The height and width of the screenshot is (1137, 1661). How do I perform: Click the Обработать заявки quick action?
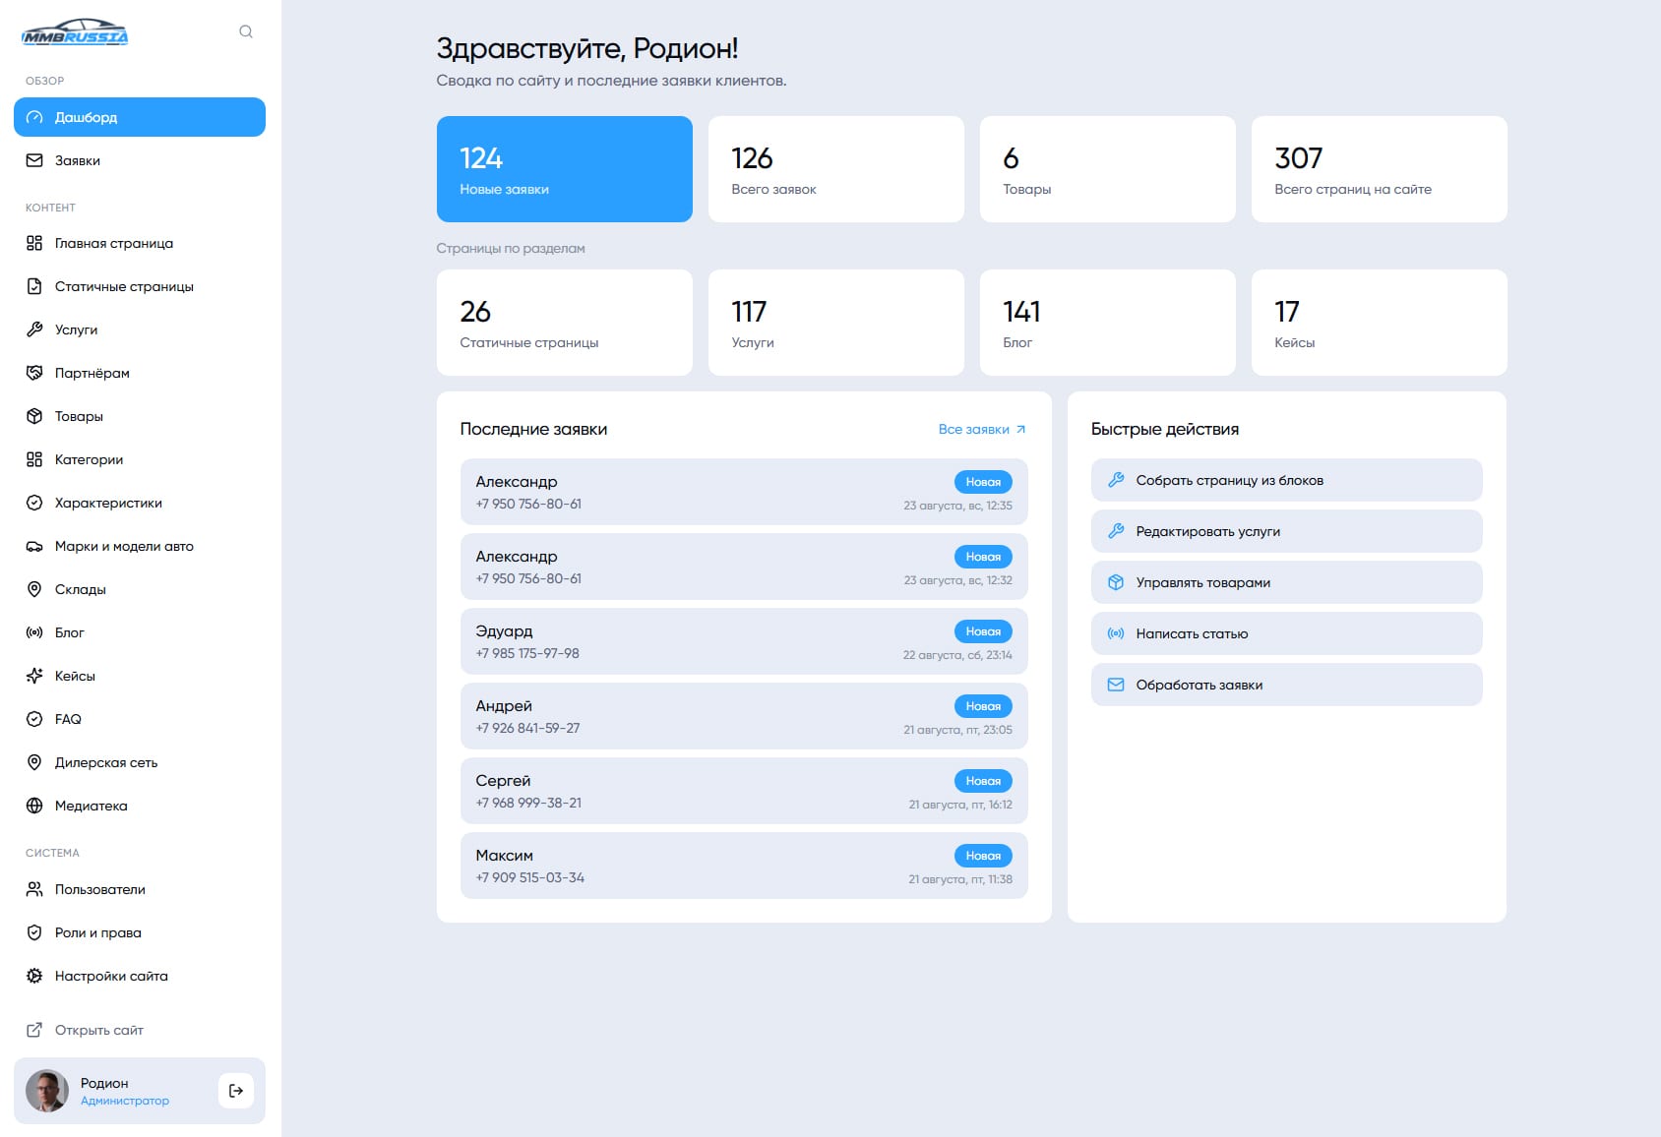click(x=1286, y=685)
